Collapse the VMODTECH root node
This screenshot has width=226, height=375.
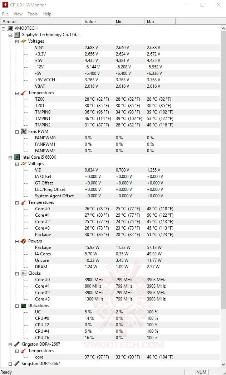4,28
